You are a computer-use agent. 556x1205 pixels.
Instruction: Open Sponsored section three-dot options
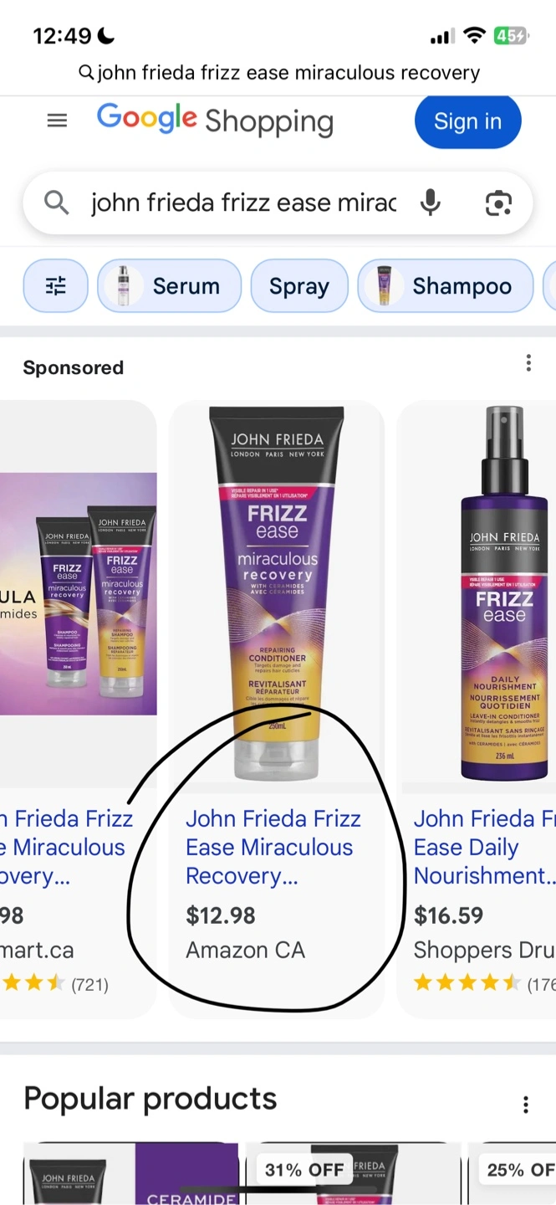point(528,362)
